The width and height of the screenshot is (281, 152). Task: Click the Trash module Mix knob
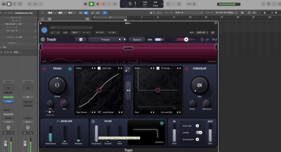pos(64,104)
